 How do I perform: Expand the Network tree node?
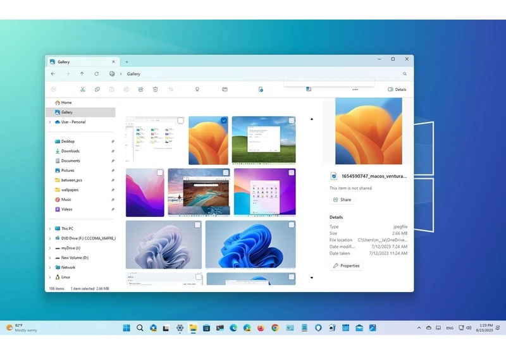coord(50,267)
